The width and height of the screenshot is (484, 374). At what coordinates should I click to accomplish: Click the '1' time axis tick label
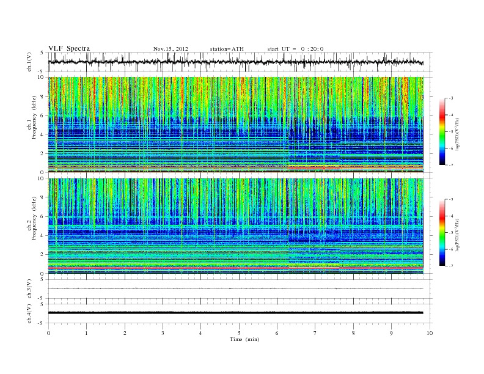pyautogui.click(x=86, y=333)
